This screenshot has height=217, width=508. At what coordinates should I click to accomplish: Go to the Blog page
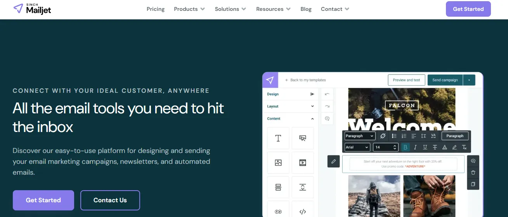[x=306, y=9]
